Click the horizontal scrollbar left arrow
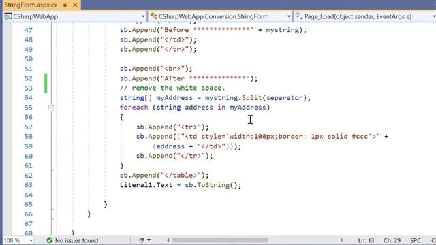Image resolution: width=436 pixels, height=245 pixels. point(168,240)
